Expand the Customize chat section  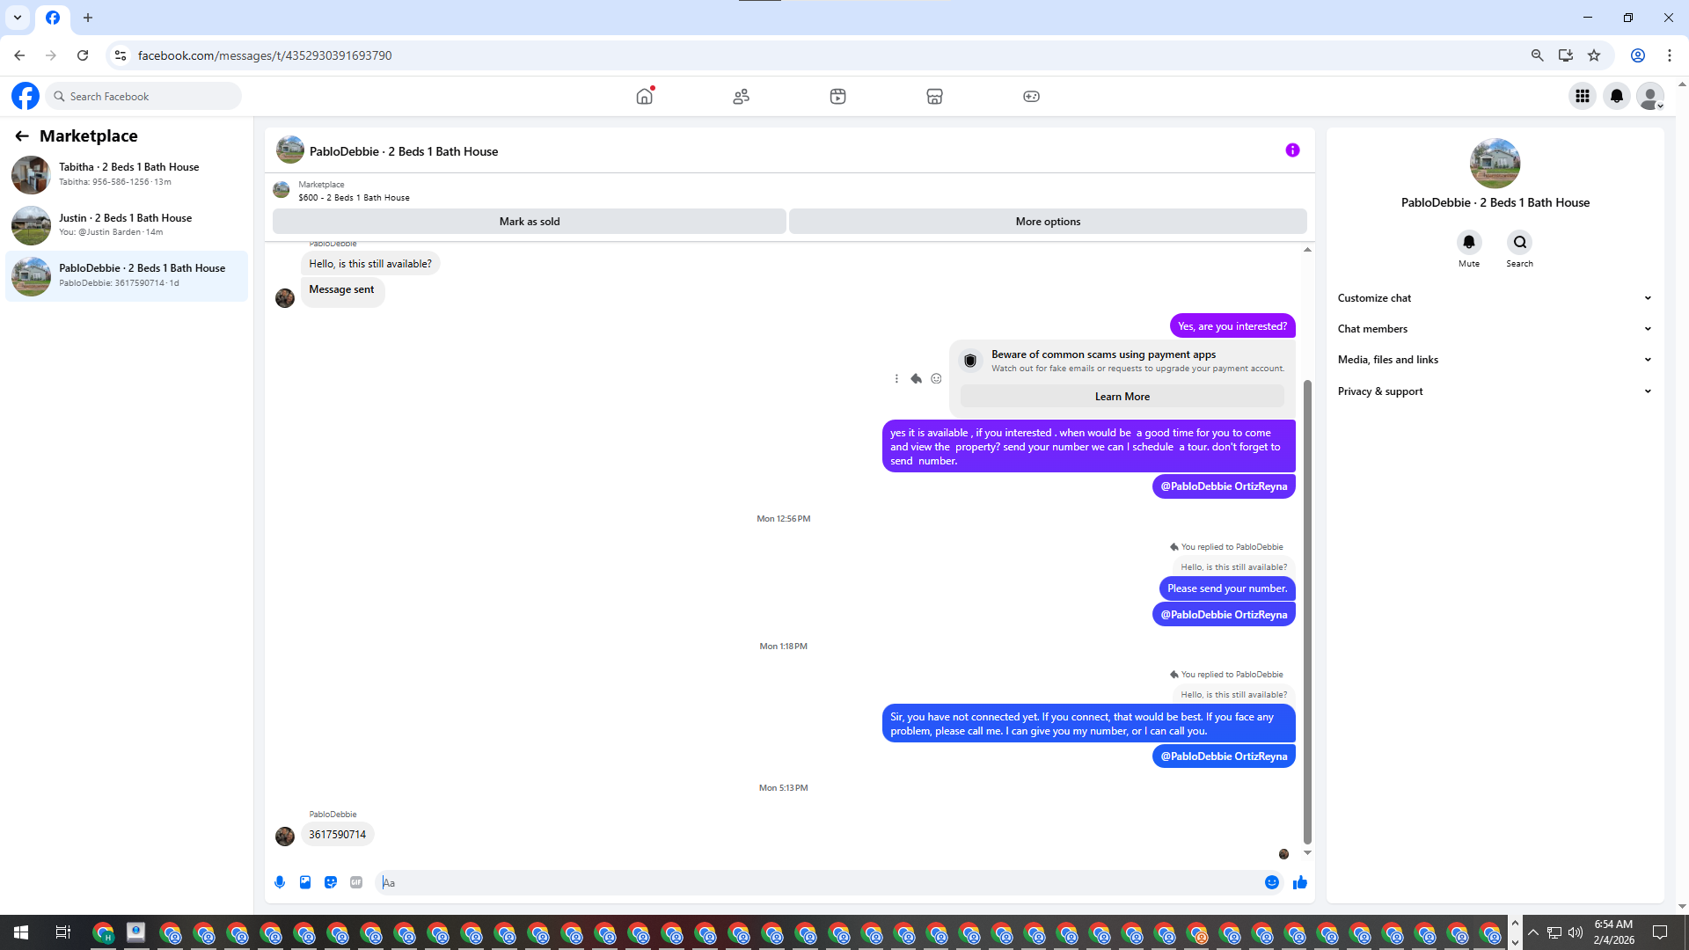[1494, 298]
